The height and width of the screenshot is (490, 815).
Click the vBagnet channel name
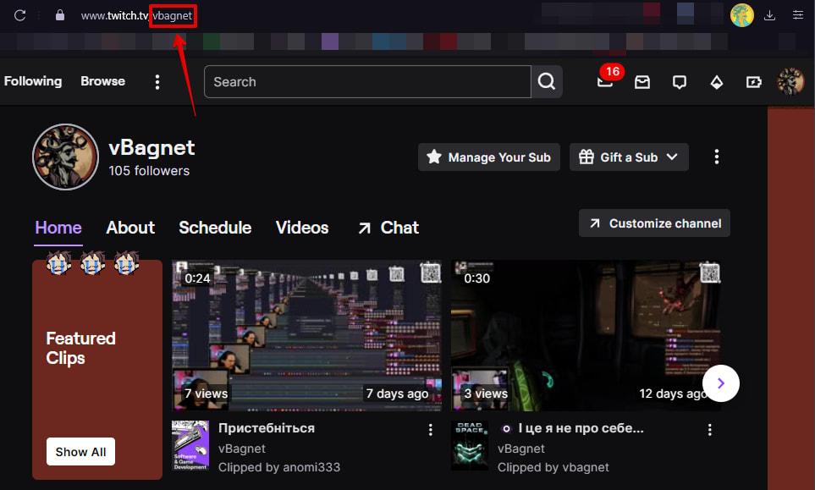pos(151,147)
